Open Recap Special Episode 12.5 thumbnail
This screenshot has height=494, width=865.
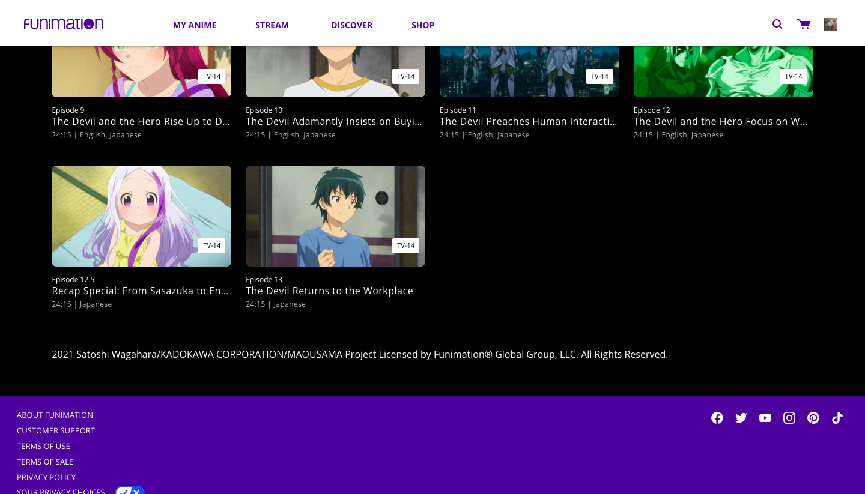click(x=141, y=216)
